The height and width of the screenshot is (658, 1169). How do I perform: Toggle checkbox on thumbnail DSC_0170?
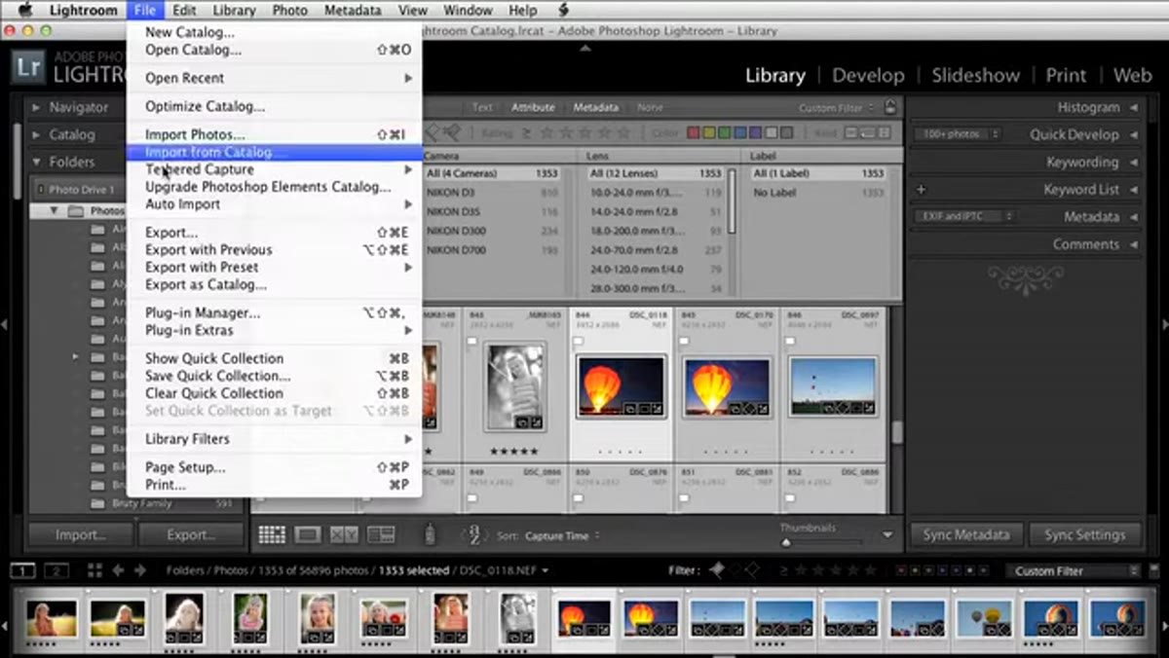pyautogui.click(x=683, y=342)
